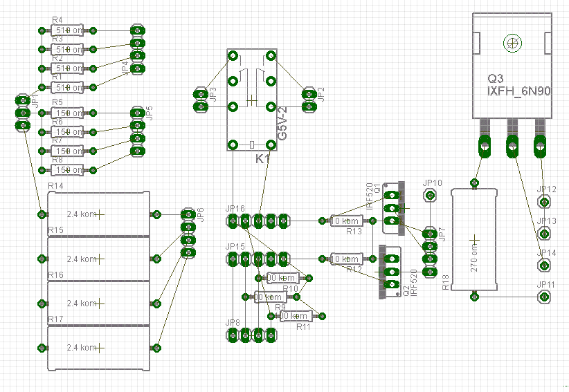Image resolution: width=569 pixels, height=392 pixels.
Task: Select the R13 resistor label
Action: pos(354,232)
